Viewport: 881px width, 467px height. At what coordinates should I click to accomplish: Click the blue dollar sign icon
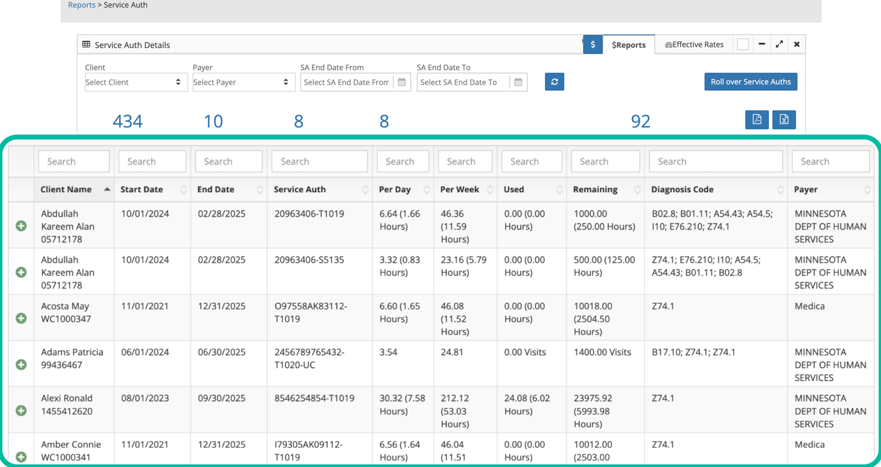(x=592, y=44)
